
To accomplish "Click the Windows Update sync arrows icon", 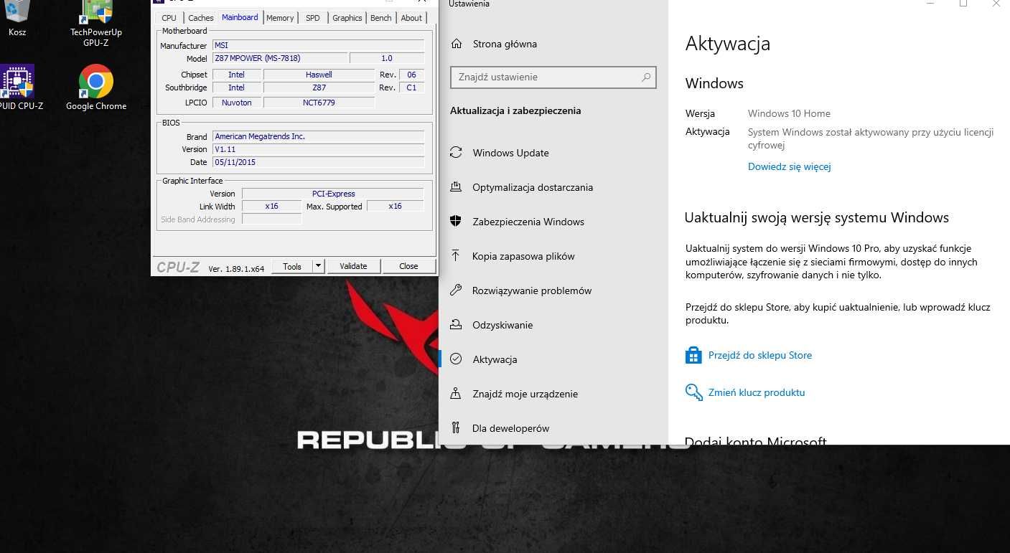I will (x=456, y=153).
